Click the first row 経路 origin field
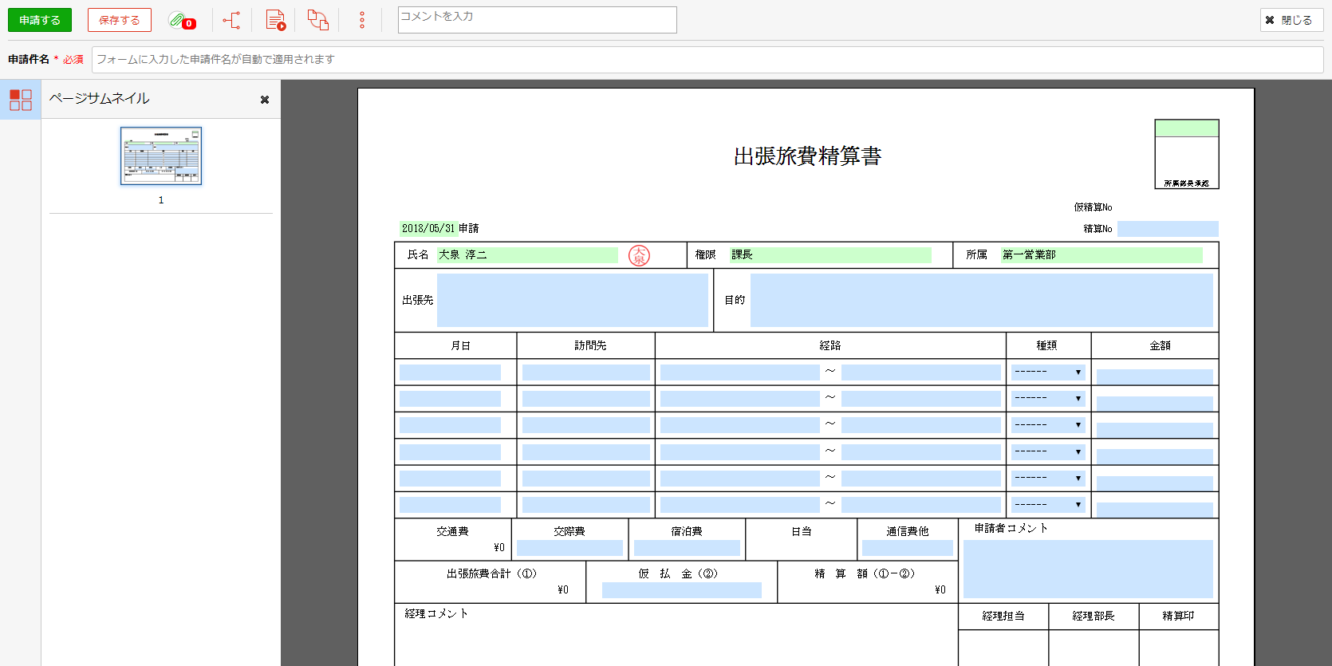Image resolution: width=1332 pixels, height=666 pixels. tap(740, 372)
